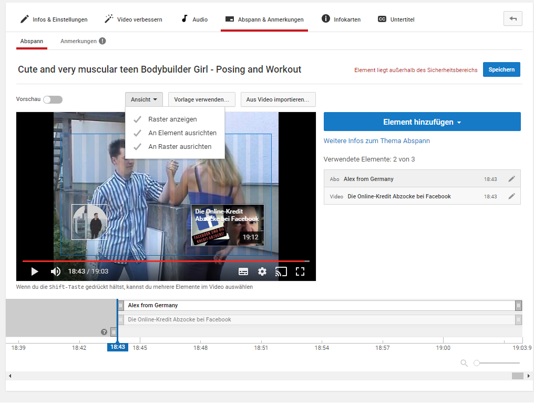The height and width of the screenshot is (403, 534).
Task: Expand the Element hinzufügen dropdown
Action: (x=422, y=122)
